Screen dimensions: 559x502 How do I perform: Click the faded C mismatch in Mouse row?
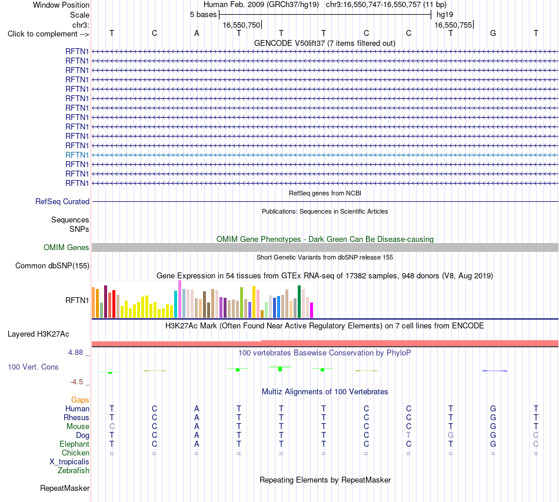pyautogui.click(x=112, y=427)
